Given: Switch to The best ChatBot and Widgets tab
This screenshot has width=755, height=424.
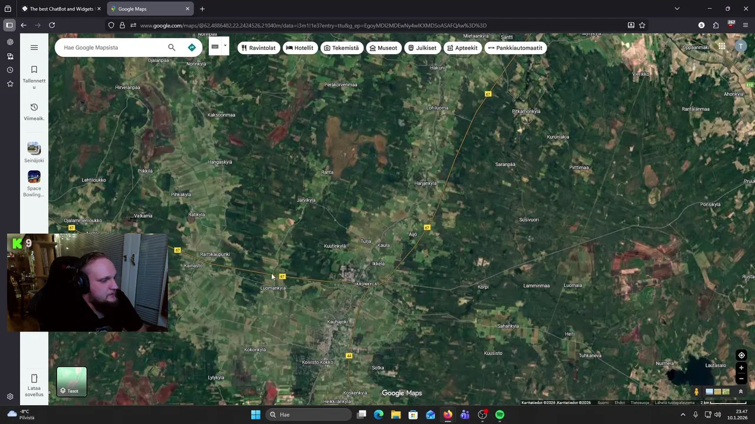Looking at the screenshot, I should point(61,9).
